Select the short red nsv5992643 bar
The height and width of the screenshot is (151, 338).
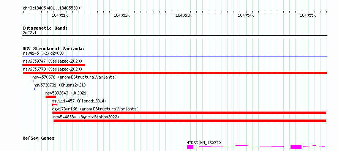point(51,97)
